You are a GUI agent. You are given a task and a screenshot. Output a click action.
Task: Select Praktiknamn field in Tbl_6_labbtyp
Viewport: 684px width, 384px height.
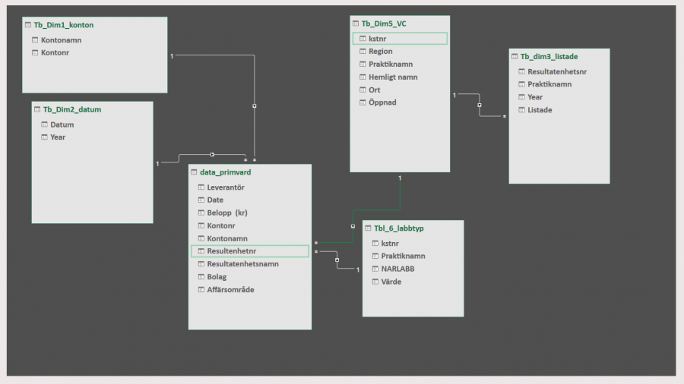403,256
